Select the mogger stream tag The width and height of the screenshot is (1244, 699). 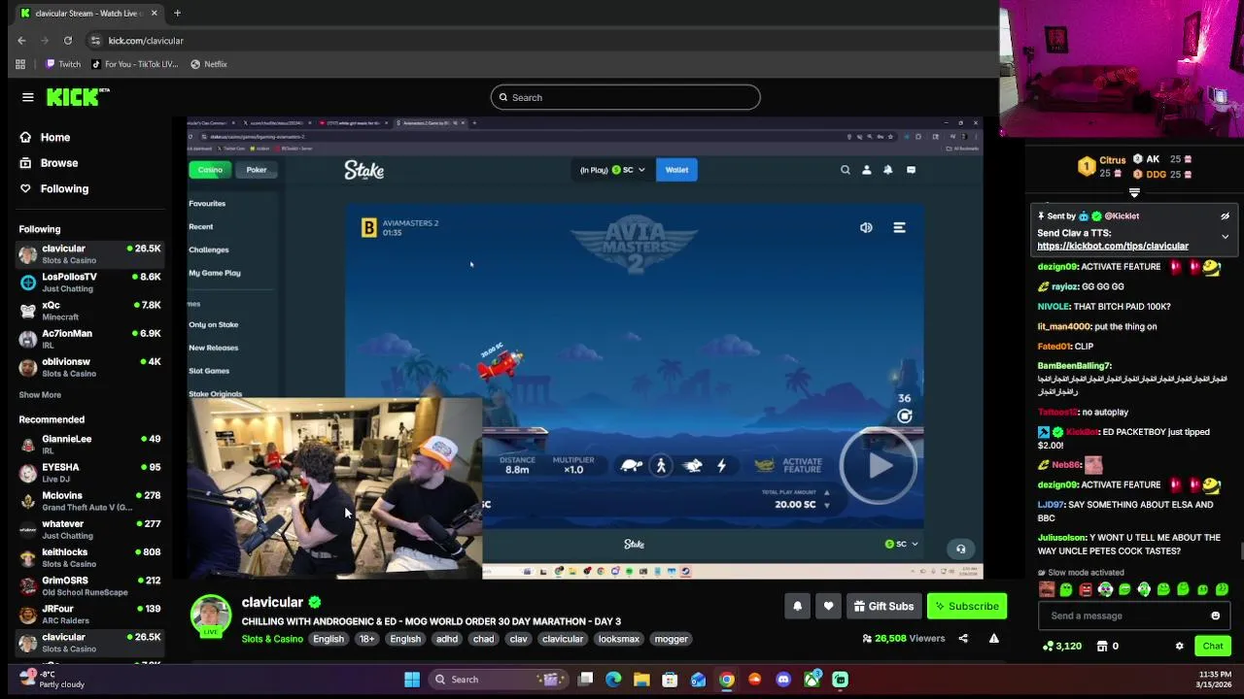[x=671, y=639]
